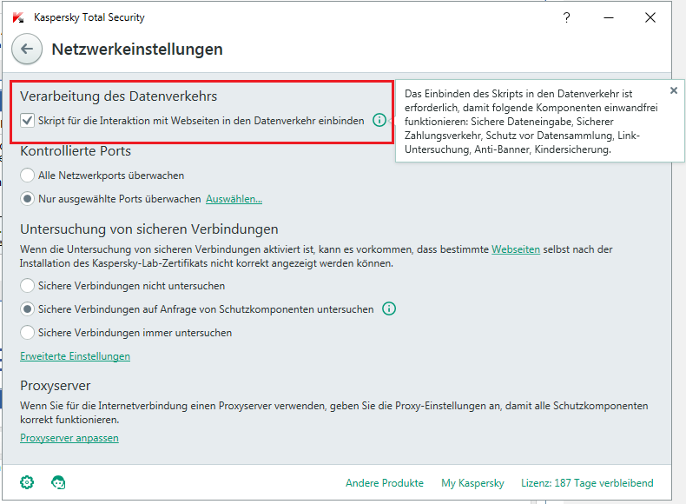Open Erweiterte Einstellungen link
Image resolution: width=686 pixels, height=504 pixels.
pyautogui.click(x=76, y=356)
